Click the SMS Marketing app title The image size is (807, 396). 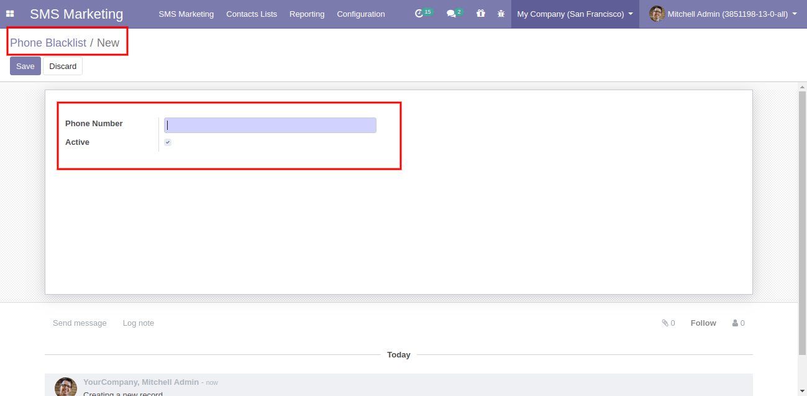76,14
